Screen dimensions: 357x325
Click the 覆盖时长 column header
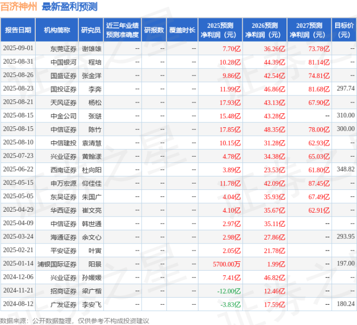tap(182, 30)
